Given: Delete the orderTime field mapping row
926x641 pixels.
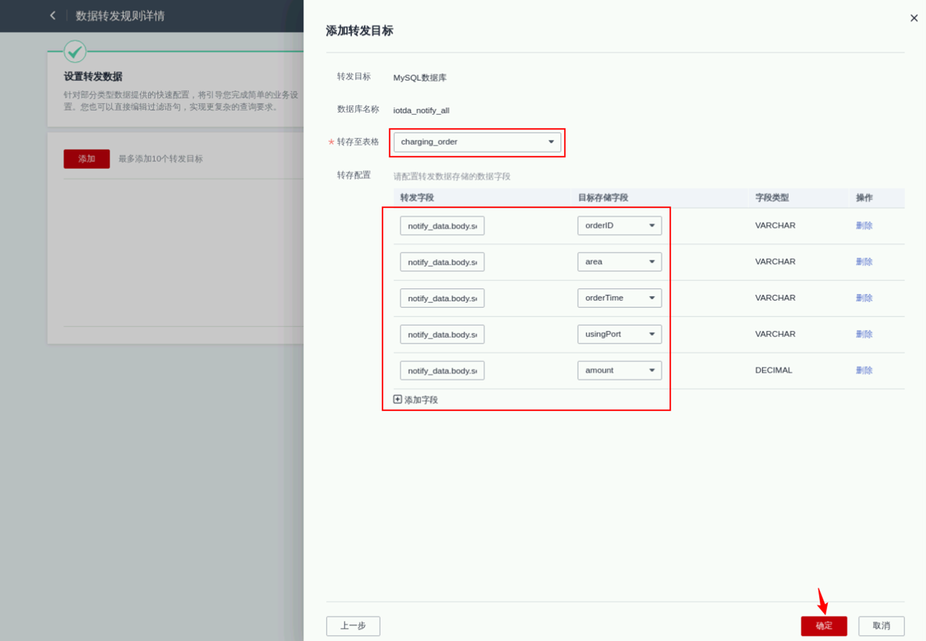Looking at the screenshot, I should 864,298.
